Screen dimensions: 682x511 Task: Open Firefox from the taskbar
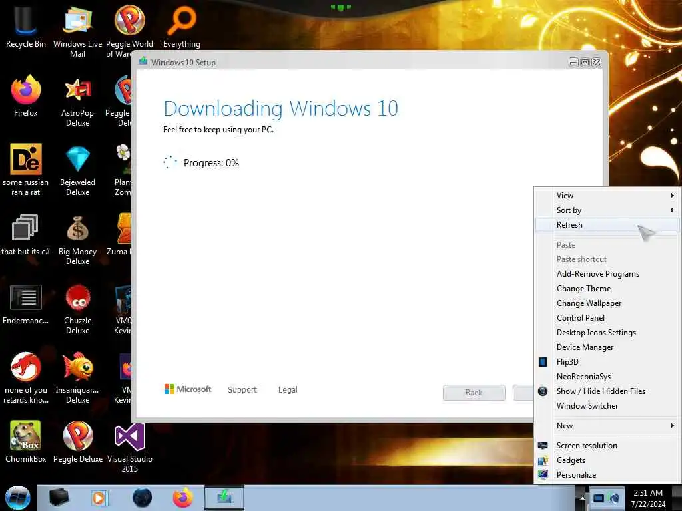pyautogui.click(x=183, y=498)
